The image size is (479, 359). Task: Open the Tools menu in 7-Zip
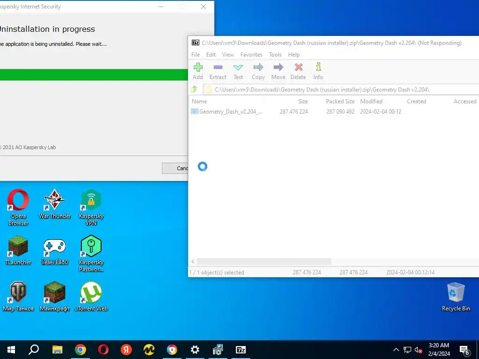pyautogui.click(x=275, y=55)
